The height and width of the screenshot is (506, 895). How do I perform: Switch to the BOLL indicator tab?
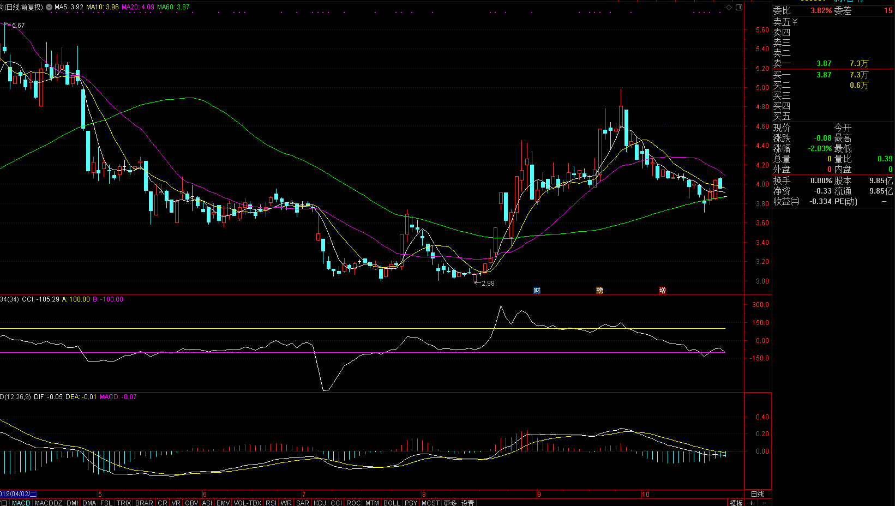point(392,503)
